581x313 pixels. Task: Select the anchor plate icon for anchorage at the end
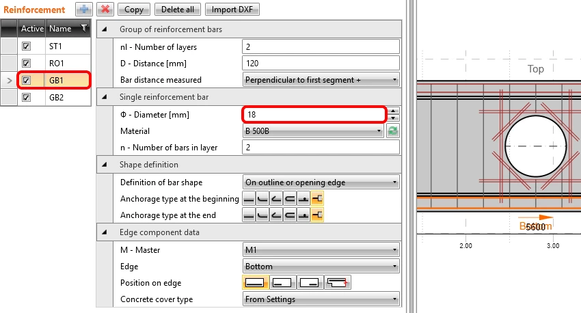point(317,215)
